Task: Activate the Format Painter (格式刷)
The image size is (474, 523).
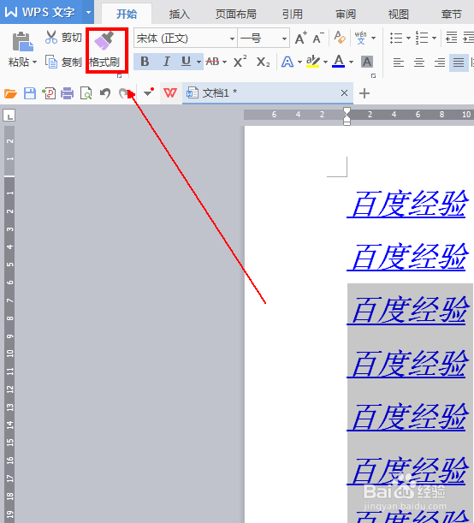Action: pos(107,50)
